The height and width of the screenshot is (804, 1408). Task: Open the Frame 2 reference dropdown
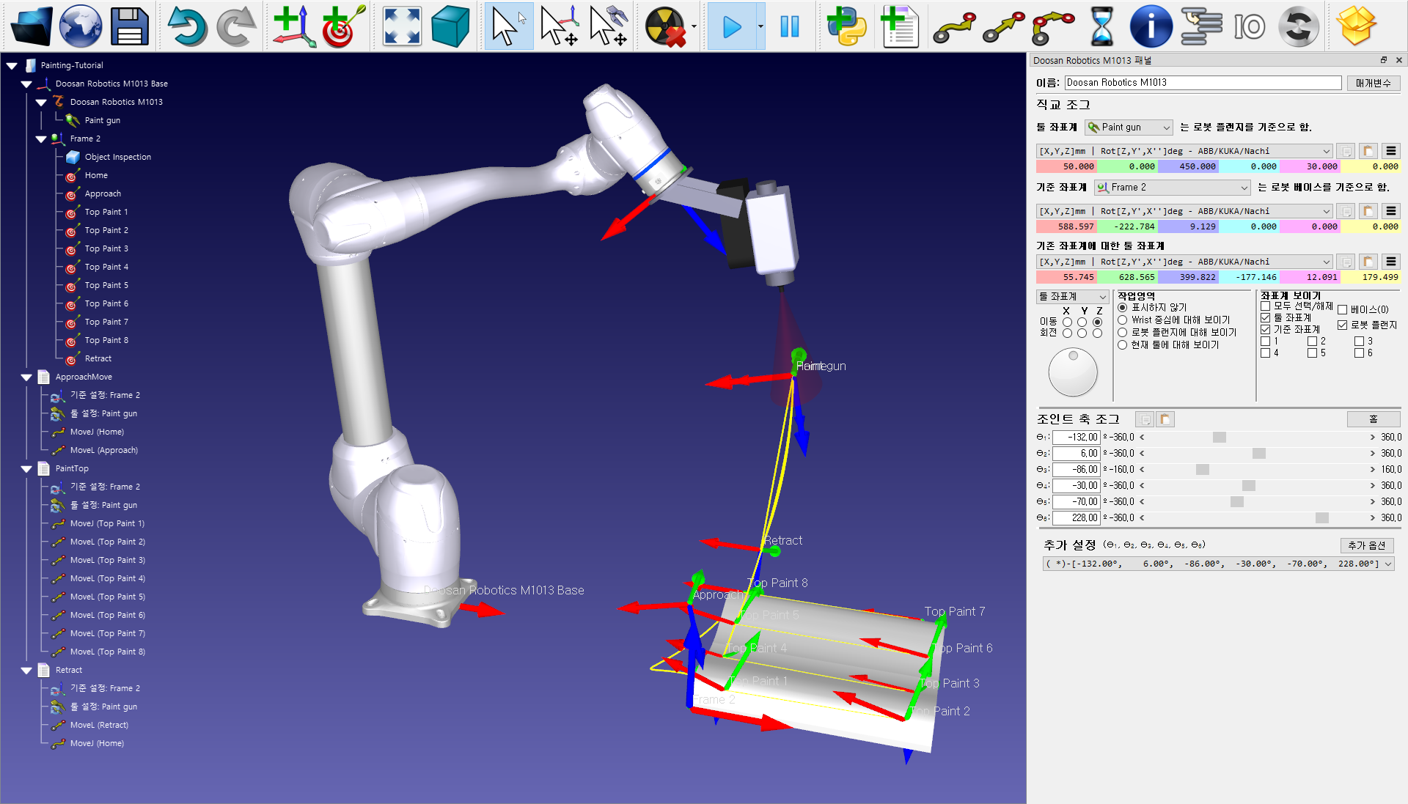pyautogui.click(x=1172, y=188)
